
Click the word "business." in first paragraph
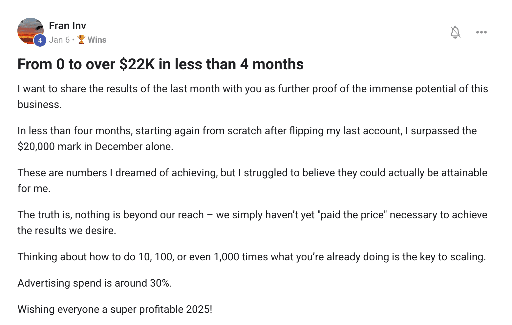(x=39, y=104)
